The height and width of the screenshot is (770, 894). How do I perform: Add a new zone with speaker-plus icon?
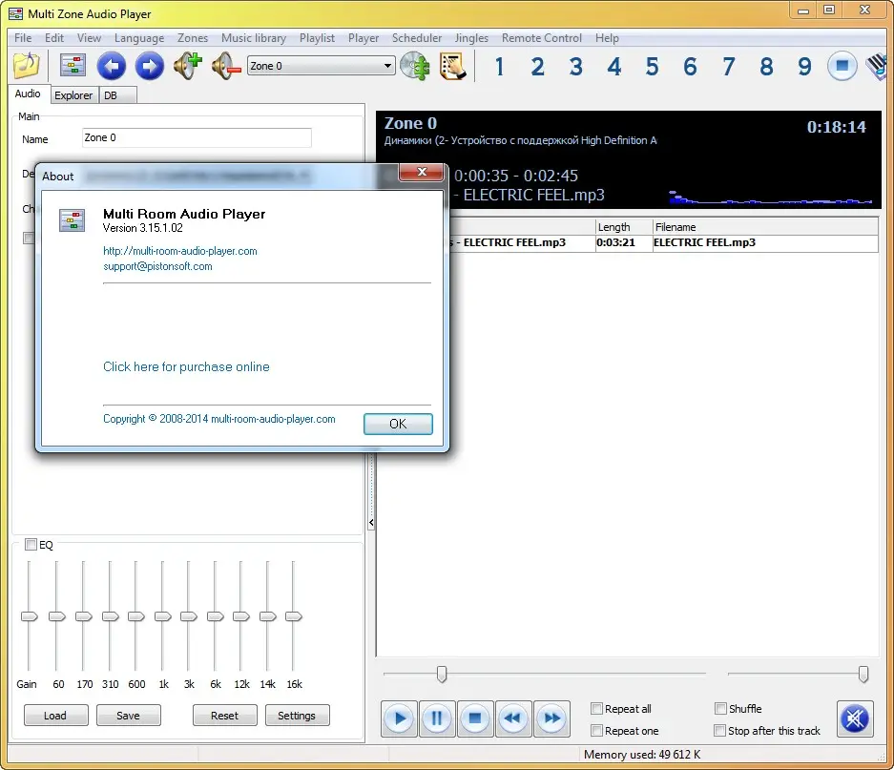pyautogui.click(x=188, y=66)
